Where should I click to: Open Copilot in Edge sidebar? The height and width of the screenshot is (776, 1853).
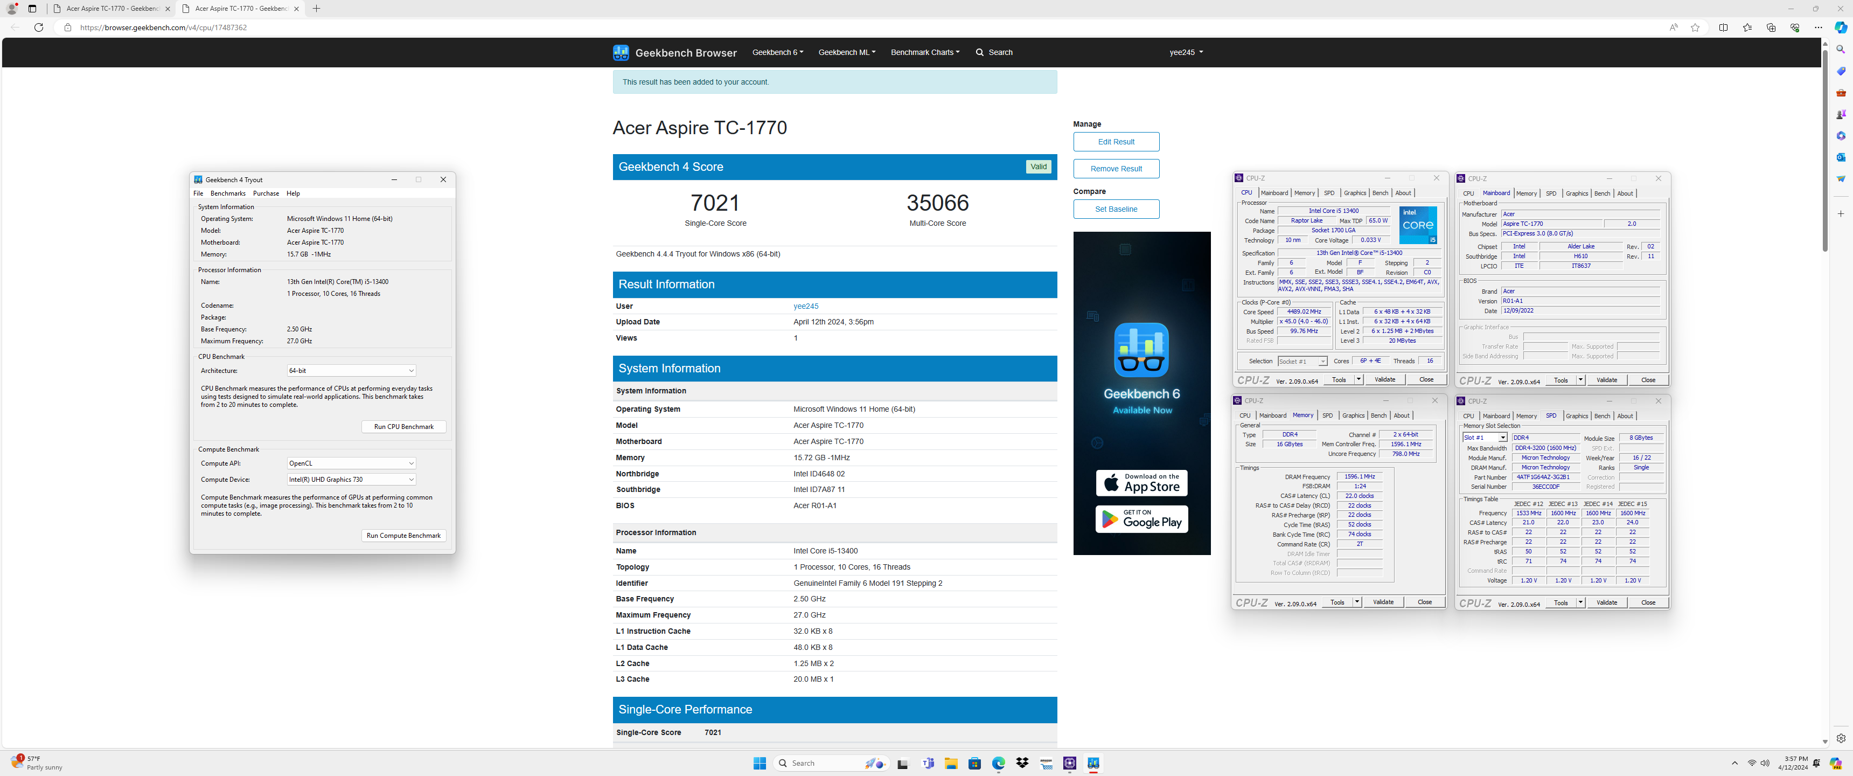[x=1841, y=27]
